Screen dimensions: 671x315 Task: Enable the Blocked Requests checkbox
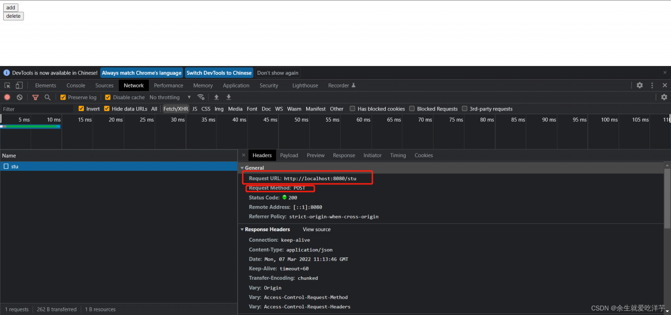(413, 109)
